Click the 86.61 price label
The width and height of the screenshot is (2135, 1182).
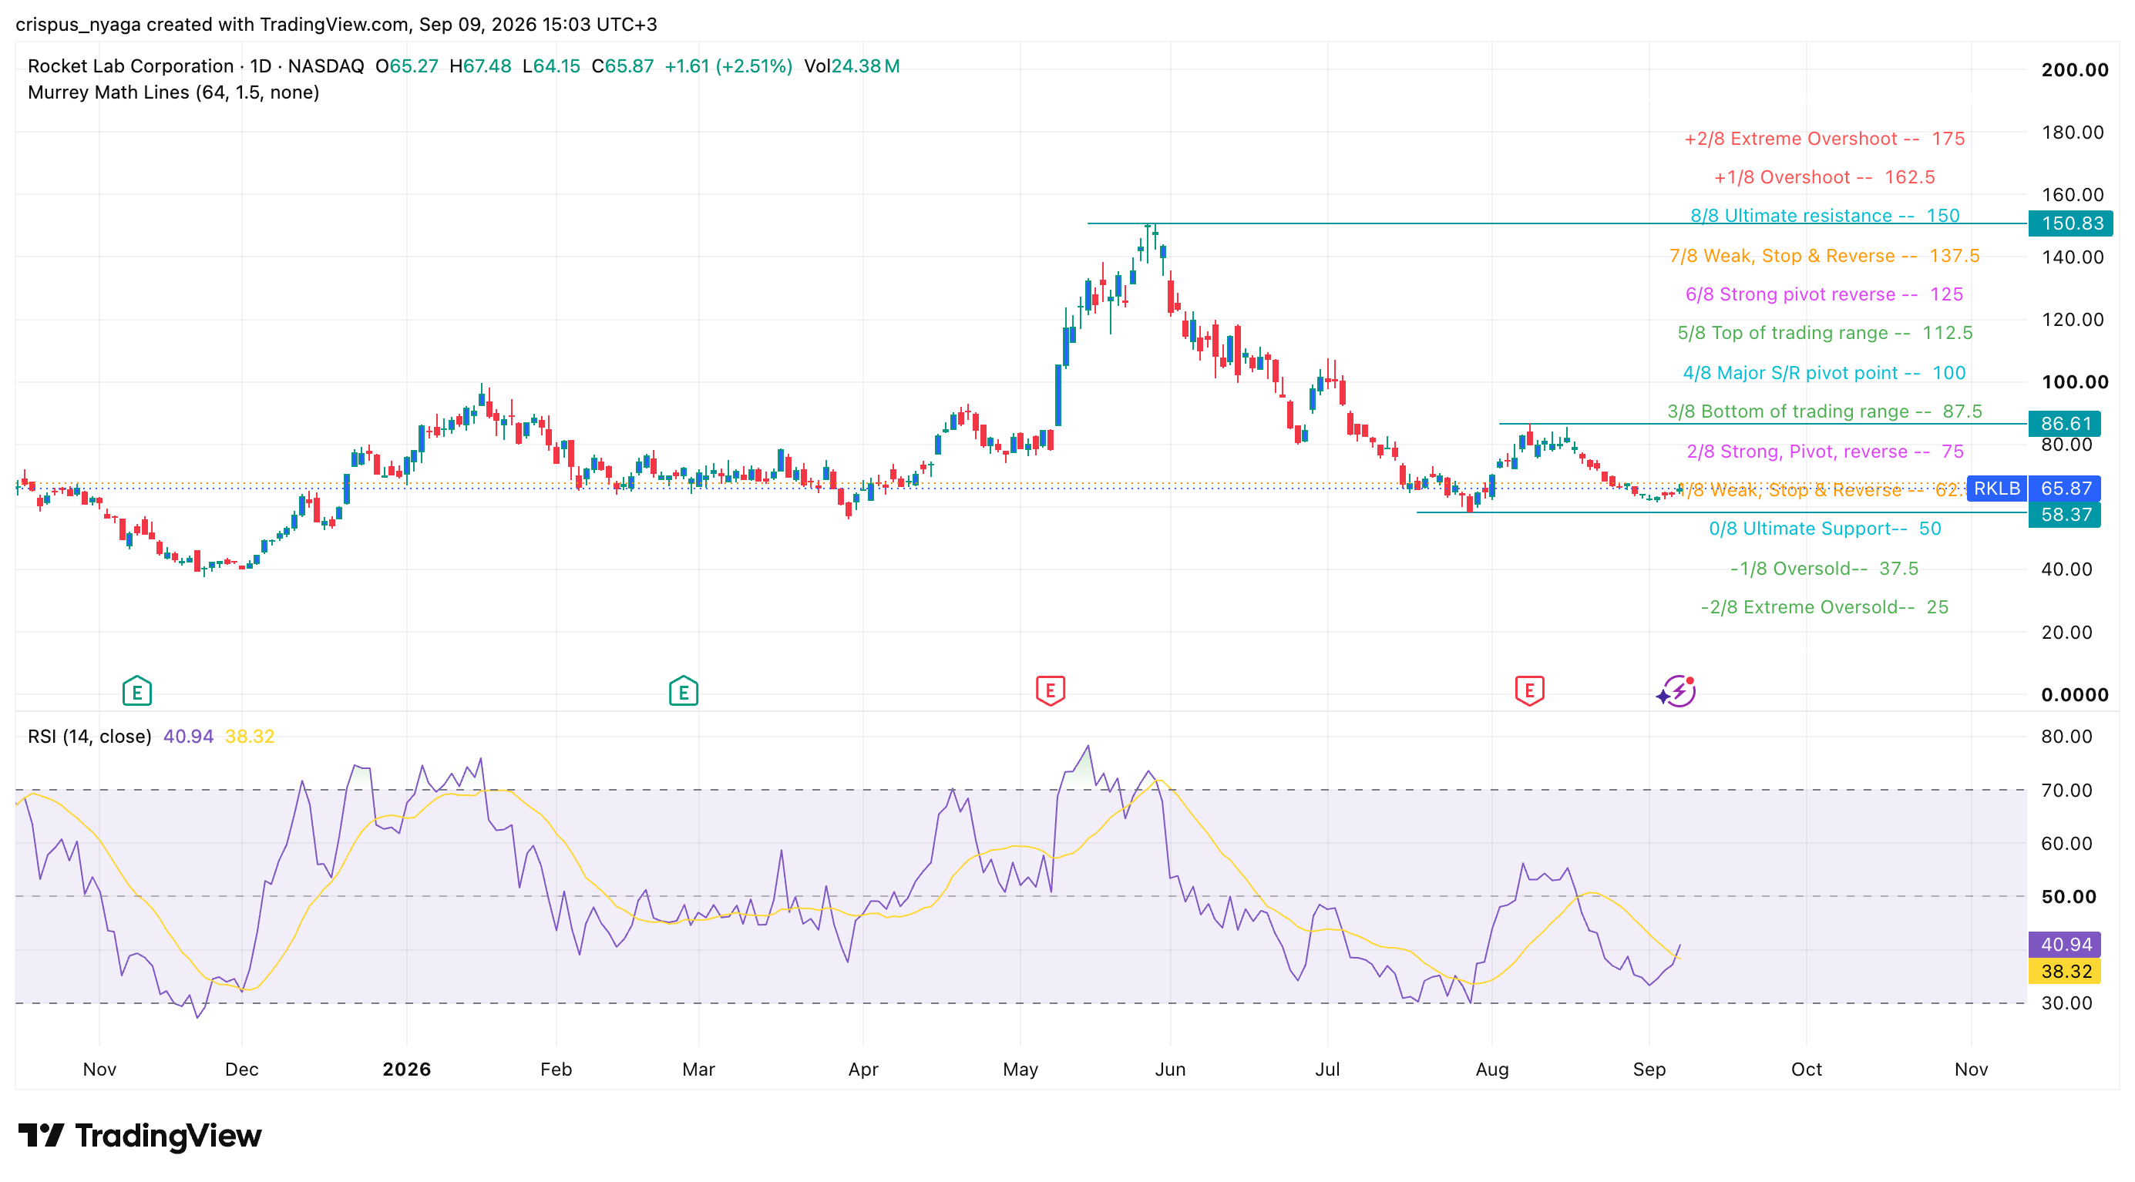click(2066, 424)
